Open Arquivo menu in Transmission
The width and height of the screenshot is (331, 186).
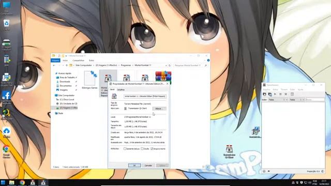[266, 89]
